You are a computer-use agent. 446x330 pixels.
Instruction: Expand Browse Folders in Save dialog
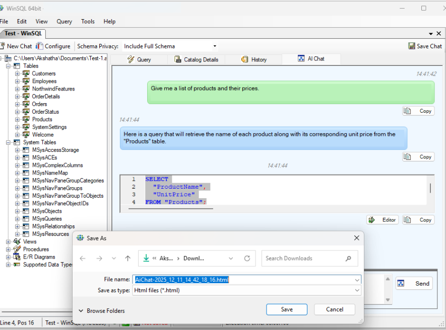(x=101, y=311)
